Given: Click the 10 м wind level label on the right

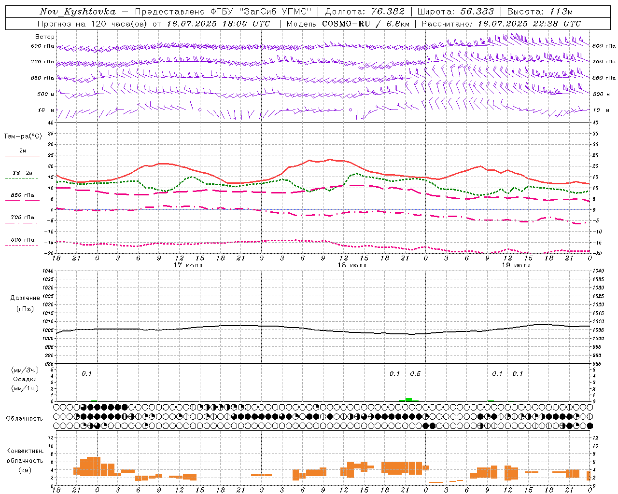Looking at the screenshot, I should [x=601, y=110].
